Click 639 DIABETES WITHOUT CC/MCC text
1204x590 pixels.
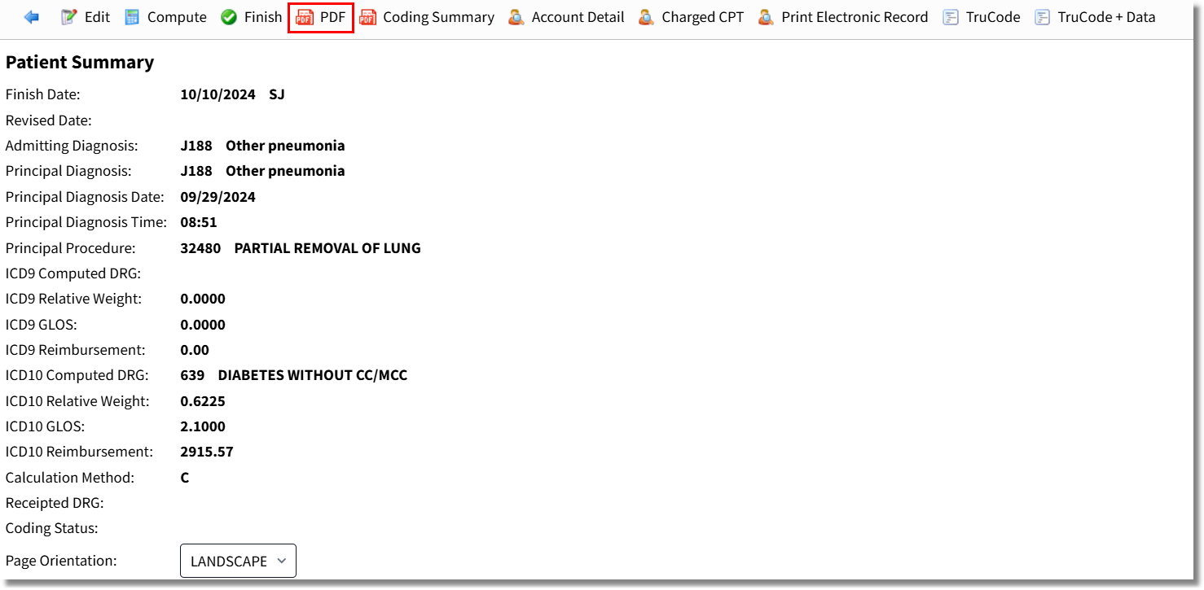click(294, 375)
